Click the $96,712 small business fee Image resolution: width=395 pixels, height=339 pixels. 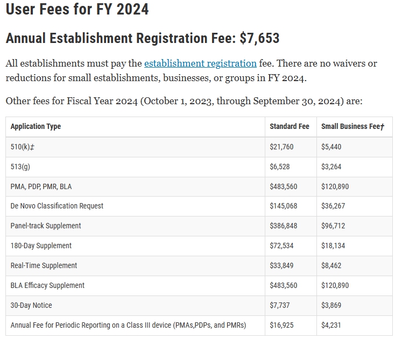[333, 226]
